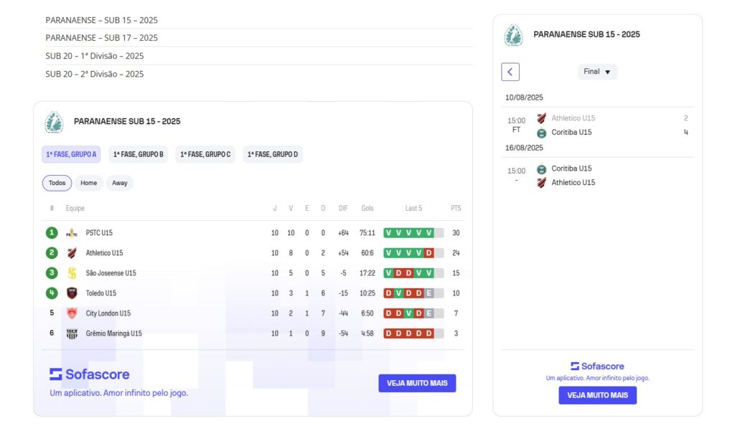This screenshot has width=735, height=426.
Task: Click Coritiba U15 crest in 16/08 match
Action: (x=541, y=169)
